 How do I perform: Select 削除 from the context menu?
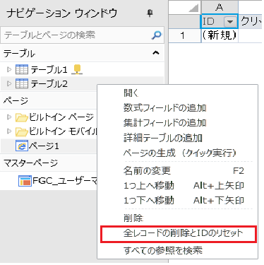tap(177, 218)
